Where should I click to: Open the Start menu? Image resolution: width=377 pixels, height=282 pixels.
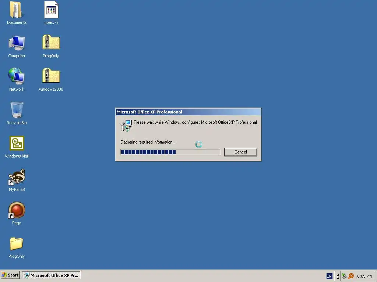10,275
